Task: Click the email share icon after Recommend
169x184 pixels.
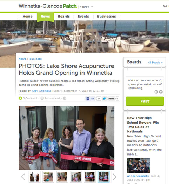Action: click(65, 98)
